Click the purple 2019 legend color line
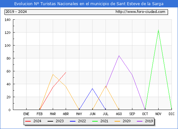The width and height of the screenshot is (178, 129). tap(139, 121)
